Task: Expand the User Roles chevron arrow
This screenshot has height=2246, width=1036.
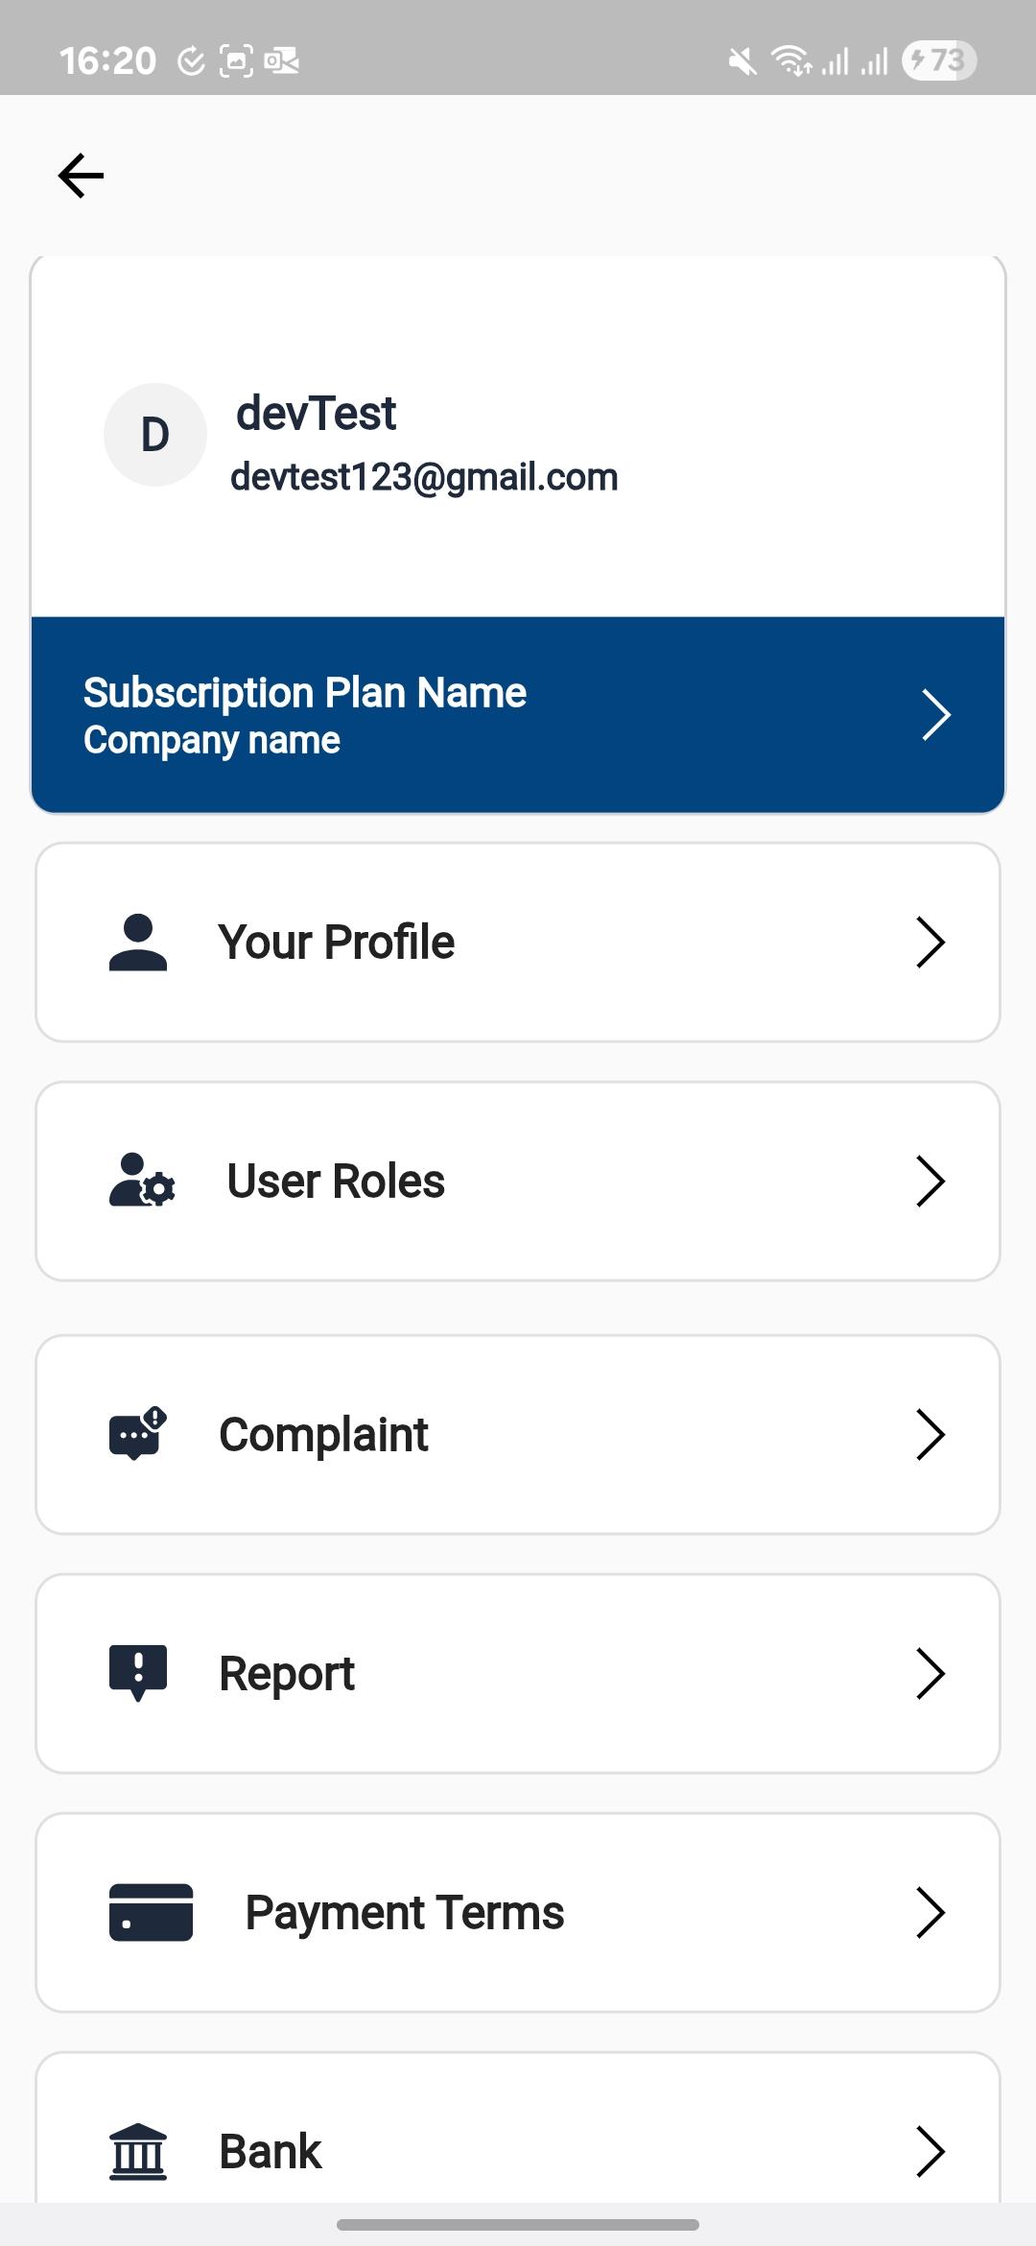Action: pos(930,1181)
